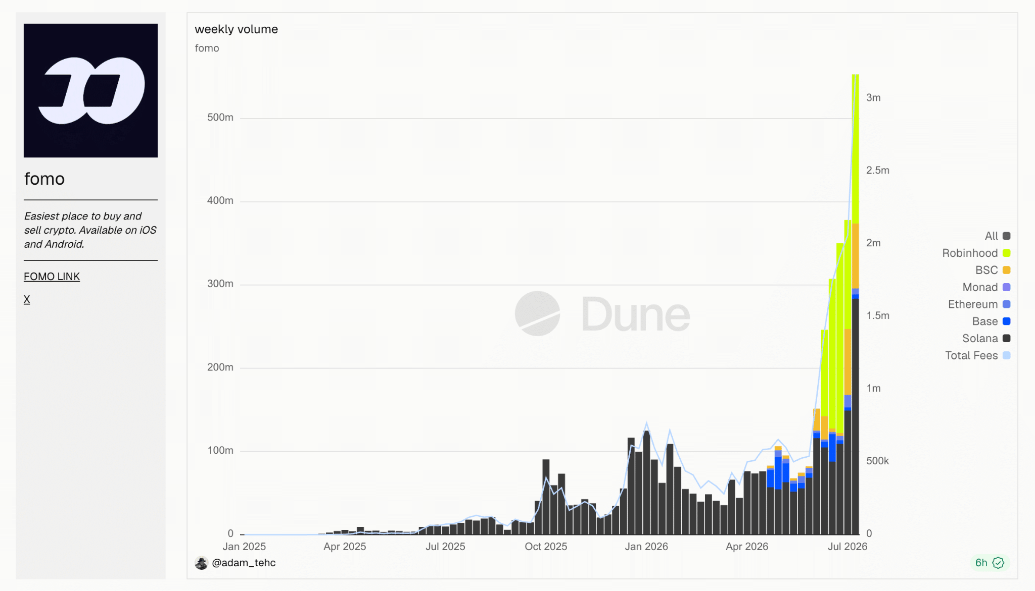The image size is (1035, 591).
Task: Toggle the Monad purple legend swatch
Action: click(x=1006, y=287)
